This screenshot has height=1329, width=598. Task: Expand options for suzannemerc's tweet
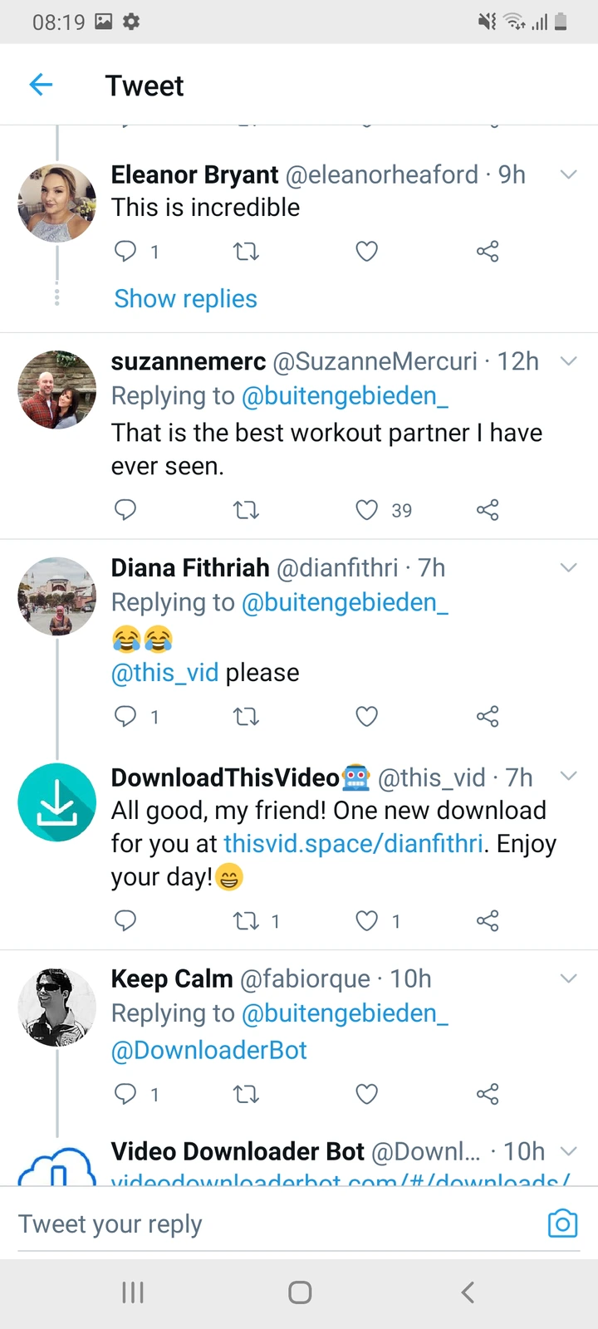click(568, 361)
